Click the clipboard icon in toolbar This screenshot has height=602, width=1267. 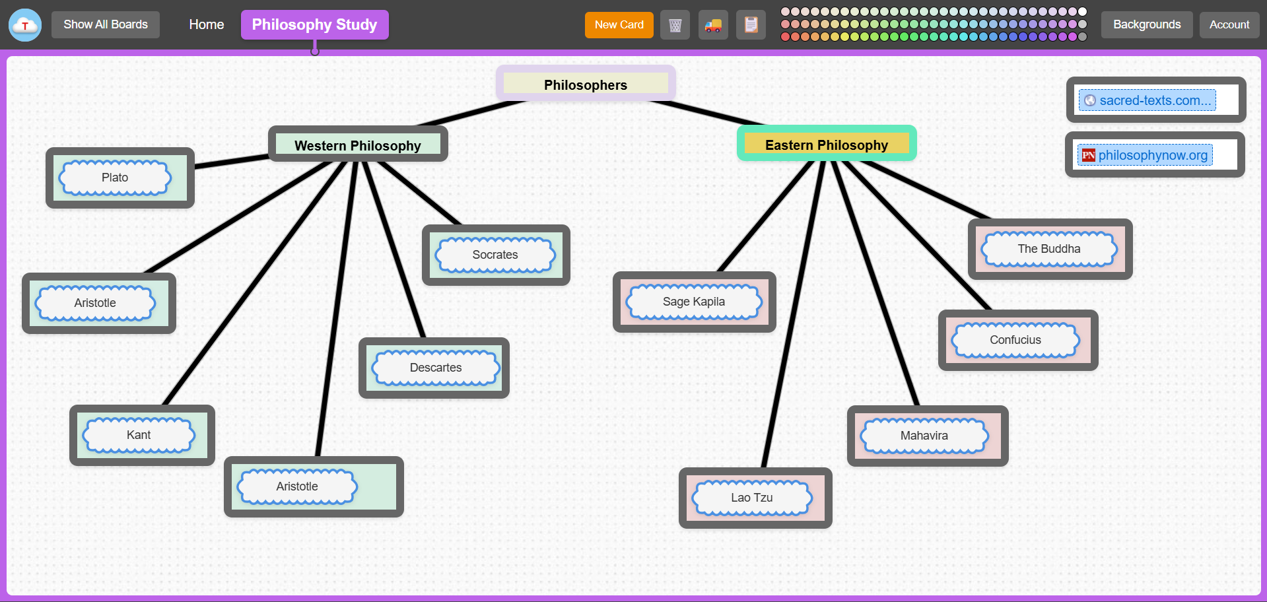pyautogui.click(x=751, y=25)
